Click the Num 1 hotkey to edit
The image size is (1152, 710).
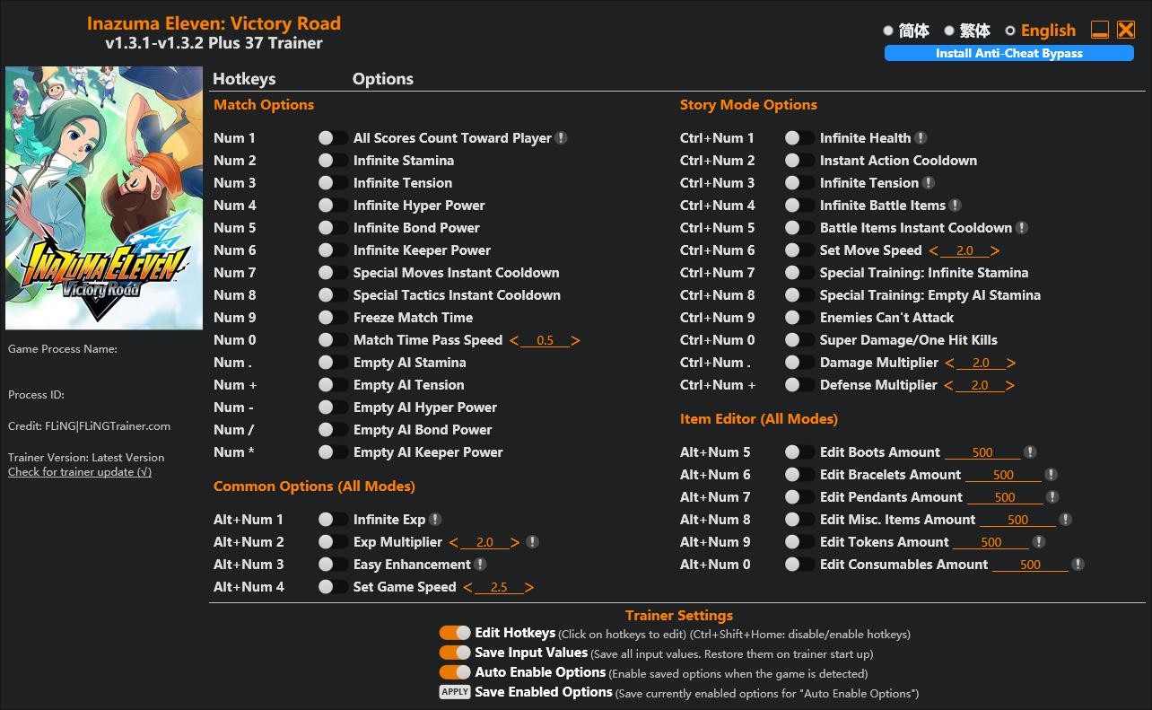[234, 138]
